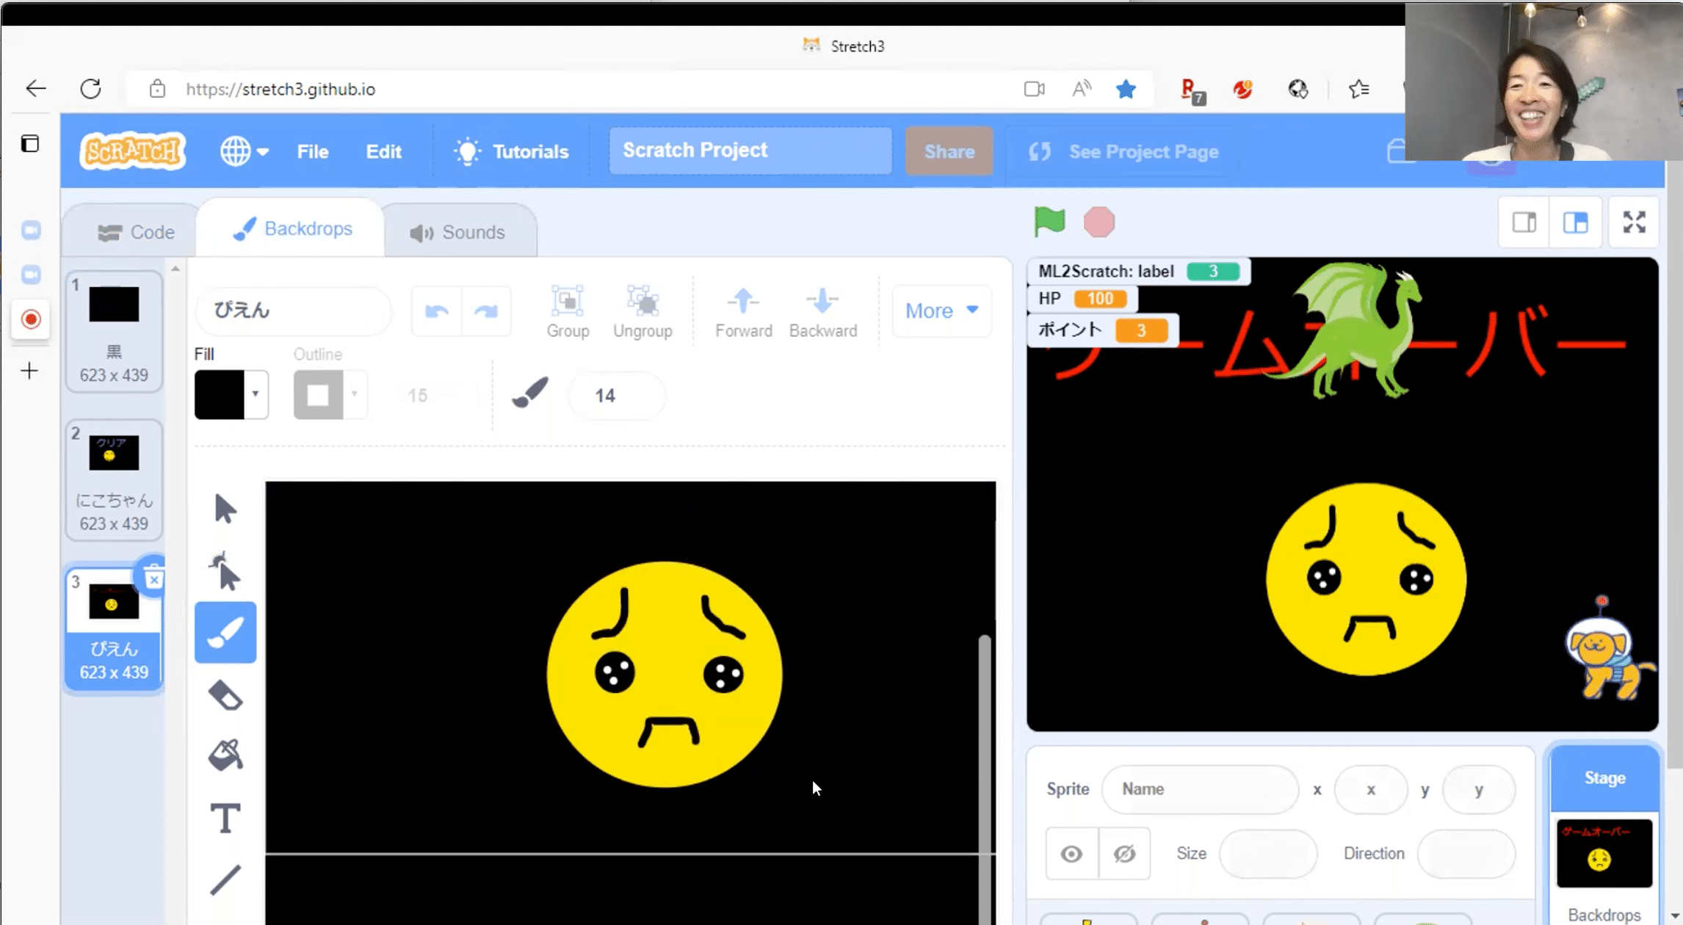This screenshot has width=1683, height=925.
Task: Open the Fill color swatch picker
Action: (231, 394)
